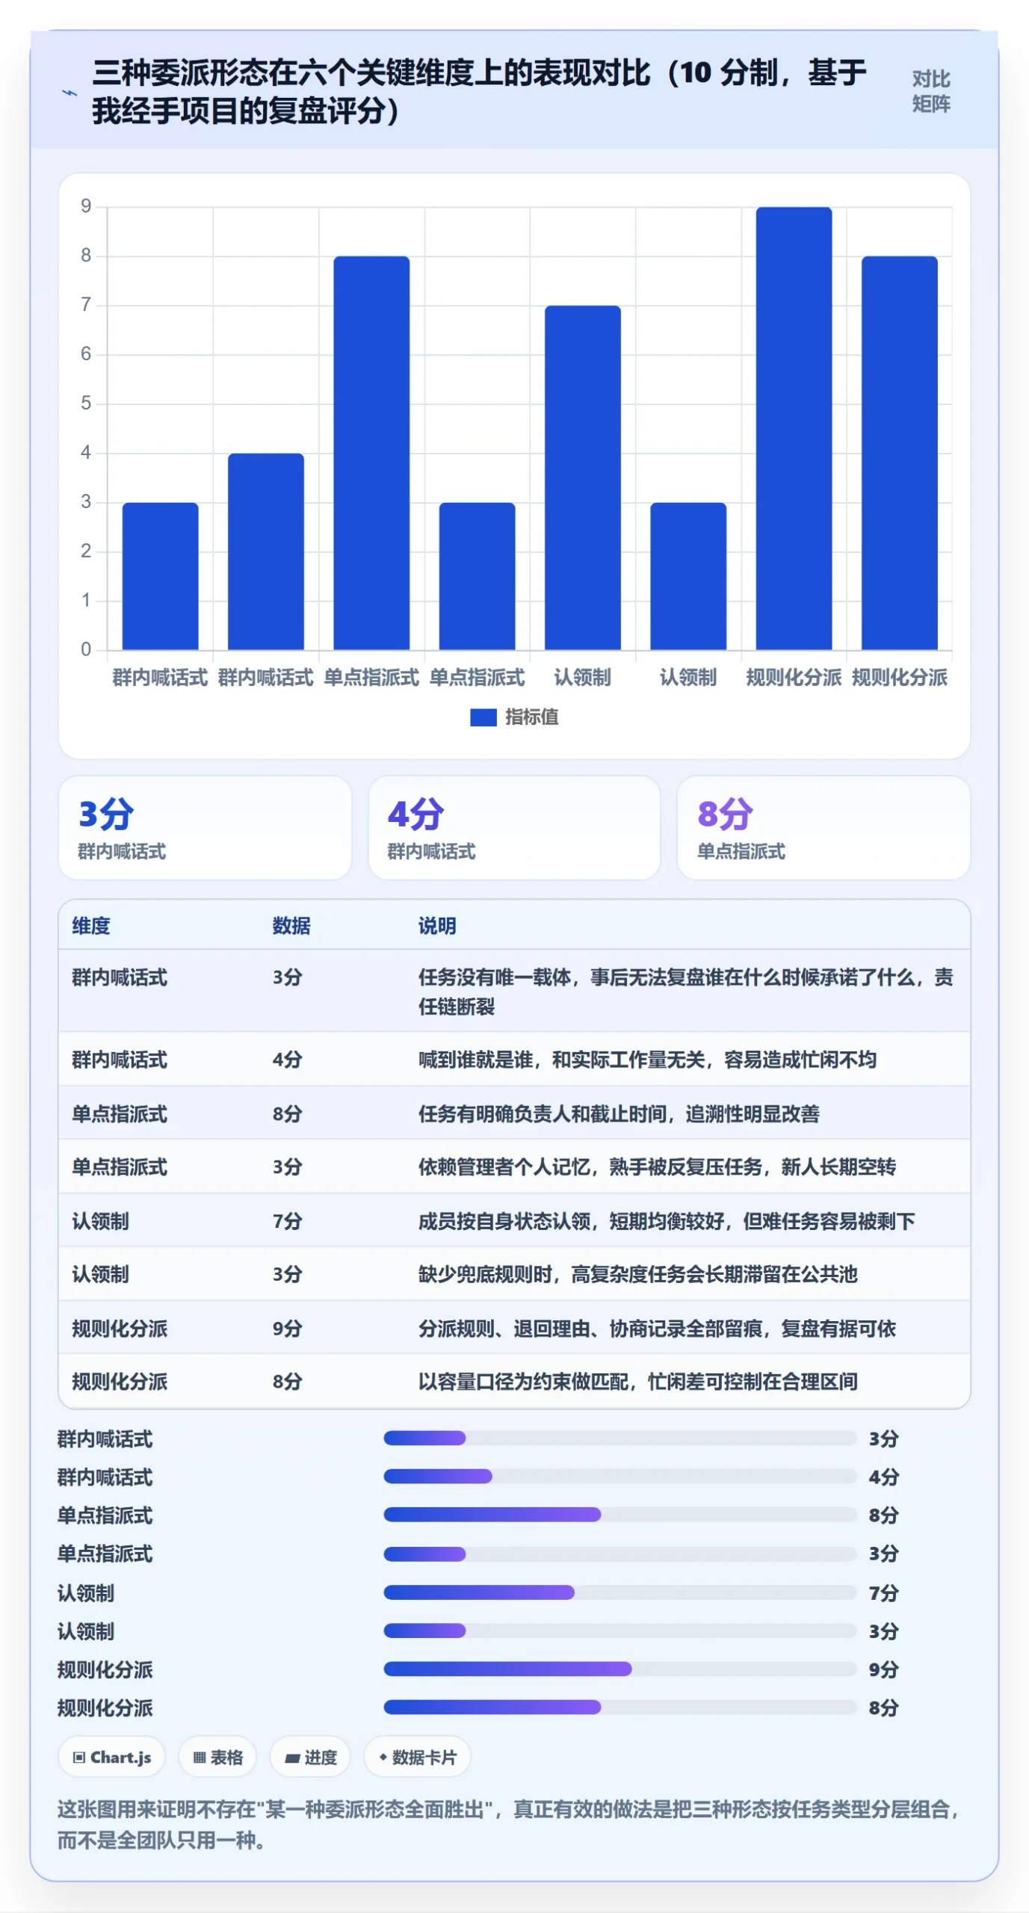1029x1913 pixels.
Task: Click the 群内喊话式 4分 progress bar
Action: (619, 1477)
